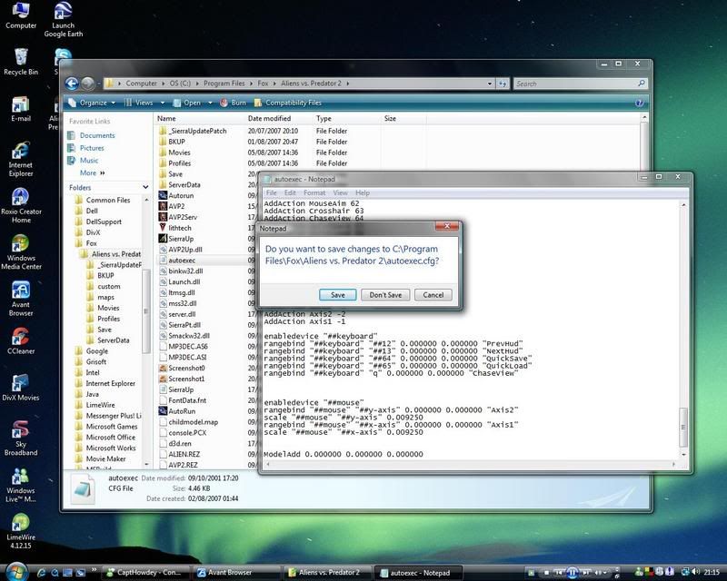
Task: Click the Explorer address bar refresh icon
Action: click(x=503, y=84)
